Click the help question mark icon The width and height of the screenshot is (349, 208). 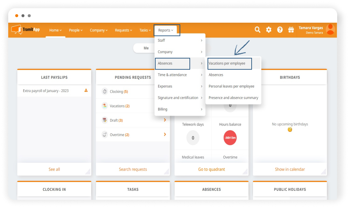(x=280, y=30)
